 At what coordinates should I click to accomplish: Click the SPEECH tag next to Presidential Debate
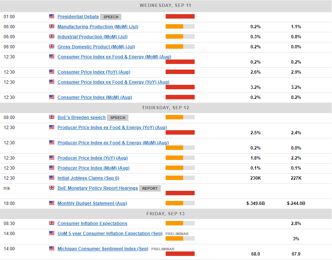(x=111, y=17)
